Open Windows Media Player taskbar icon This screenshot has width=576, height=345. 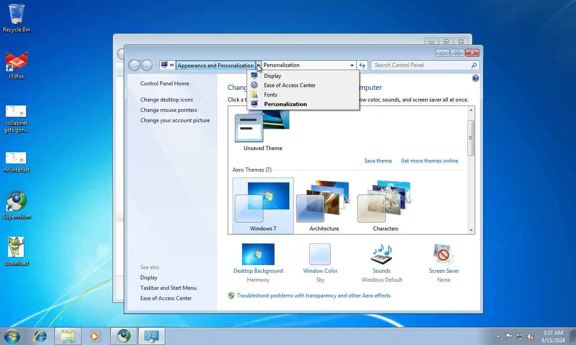coord(95,336)
